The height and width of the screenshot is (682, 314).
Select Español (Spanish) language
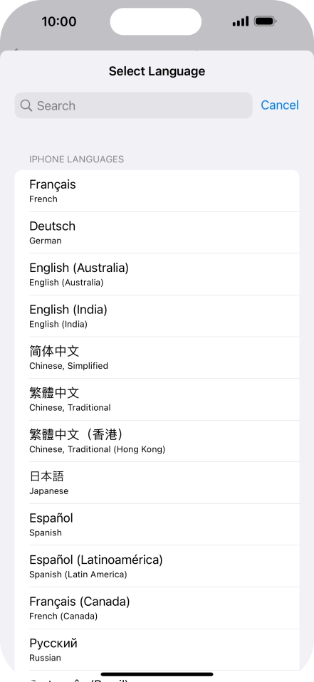click(x=157, y=525)
